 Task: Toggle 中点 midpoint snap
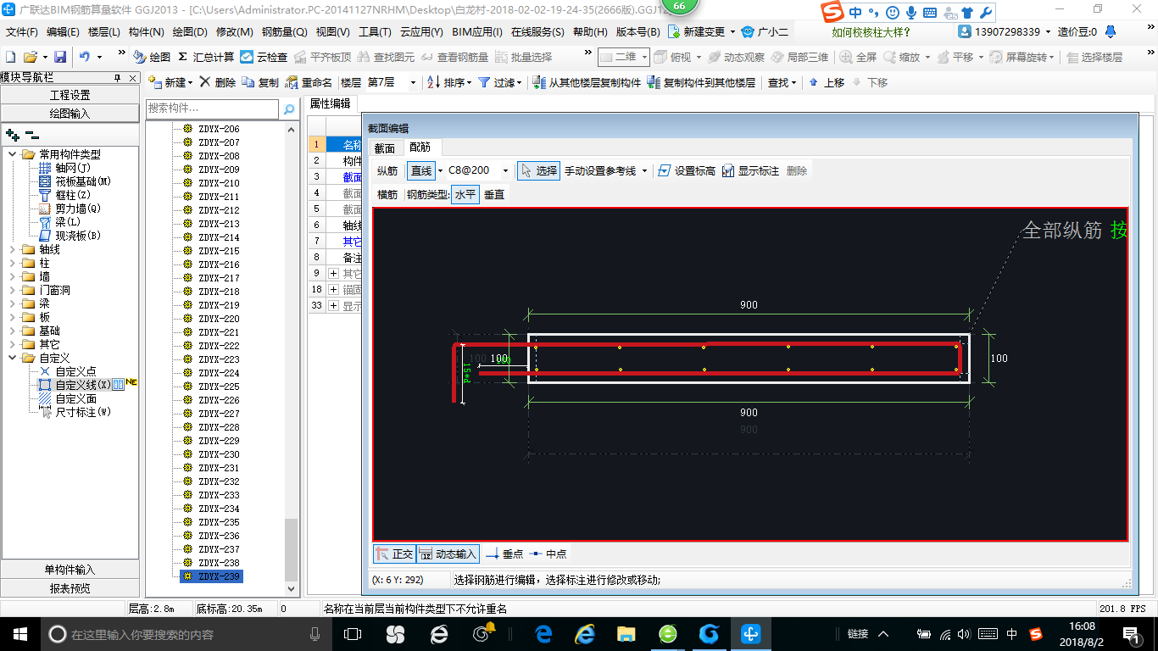click(548, 554)
